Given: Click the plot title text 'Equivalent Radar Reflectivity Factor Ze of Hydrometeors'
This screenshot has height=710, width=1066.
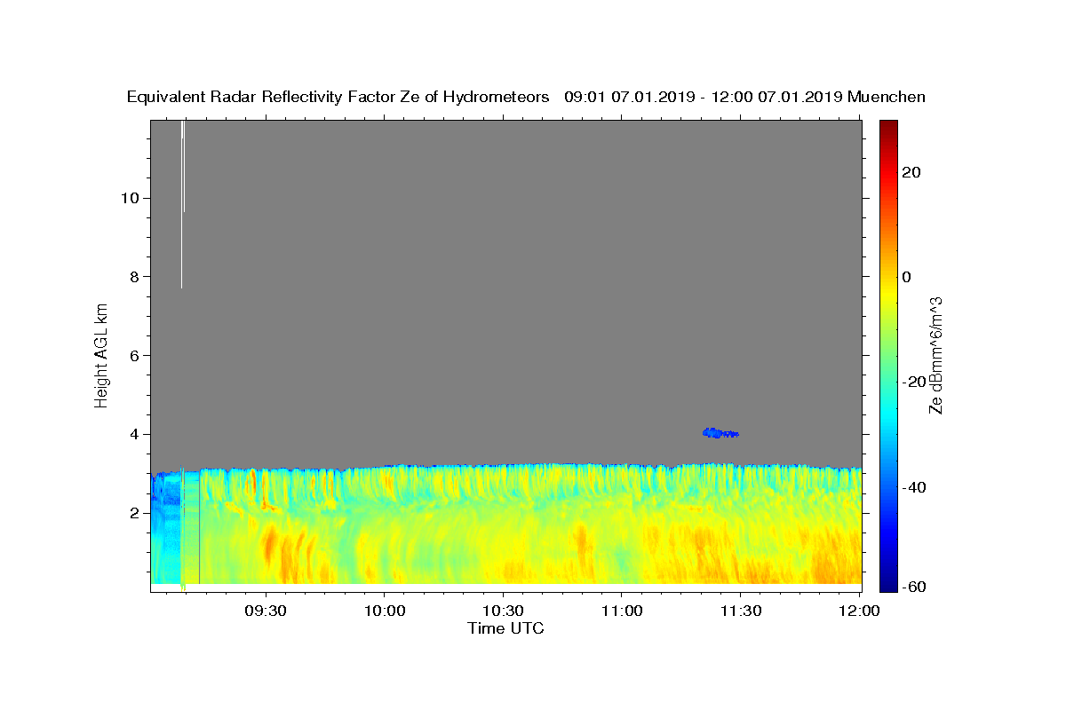Looking at the screenshot, I should click(338, 98).
